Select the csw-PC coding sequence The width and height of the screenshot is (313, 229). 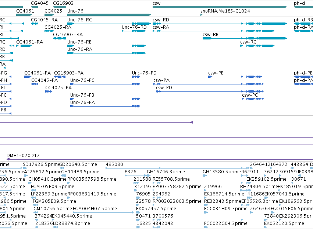tap(253, 99)
